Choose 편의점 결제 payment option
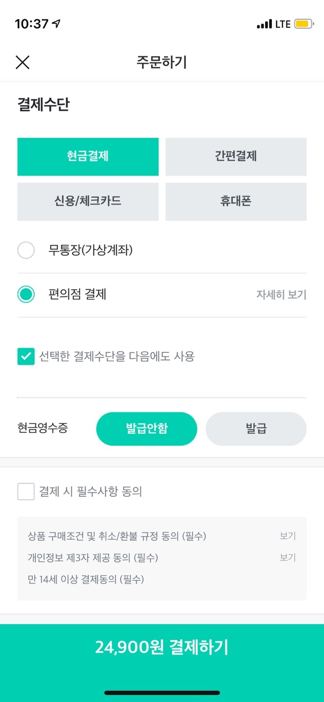Viewport: 324px width, 702px height. click(26, 295)
